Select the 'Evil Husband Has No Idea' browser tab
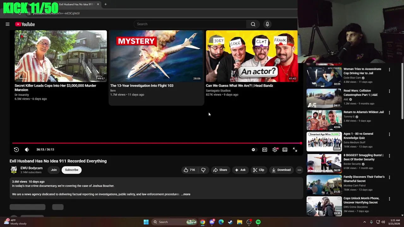This screenshot has width=404, height=227. coord(77,4)
